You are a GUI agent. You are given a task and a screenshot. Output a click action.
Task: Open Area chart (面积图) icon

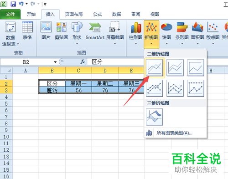click(x=197, y=27)
